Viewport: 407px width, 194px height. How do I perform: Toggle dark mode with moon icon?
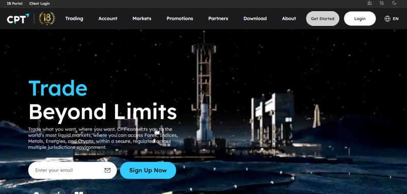pyautogui.click(x=394, y=3)
